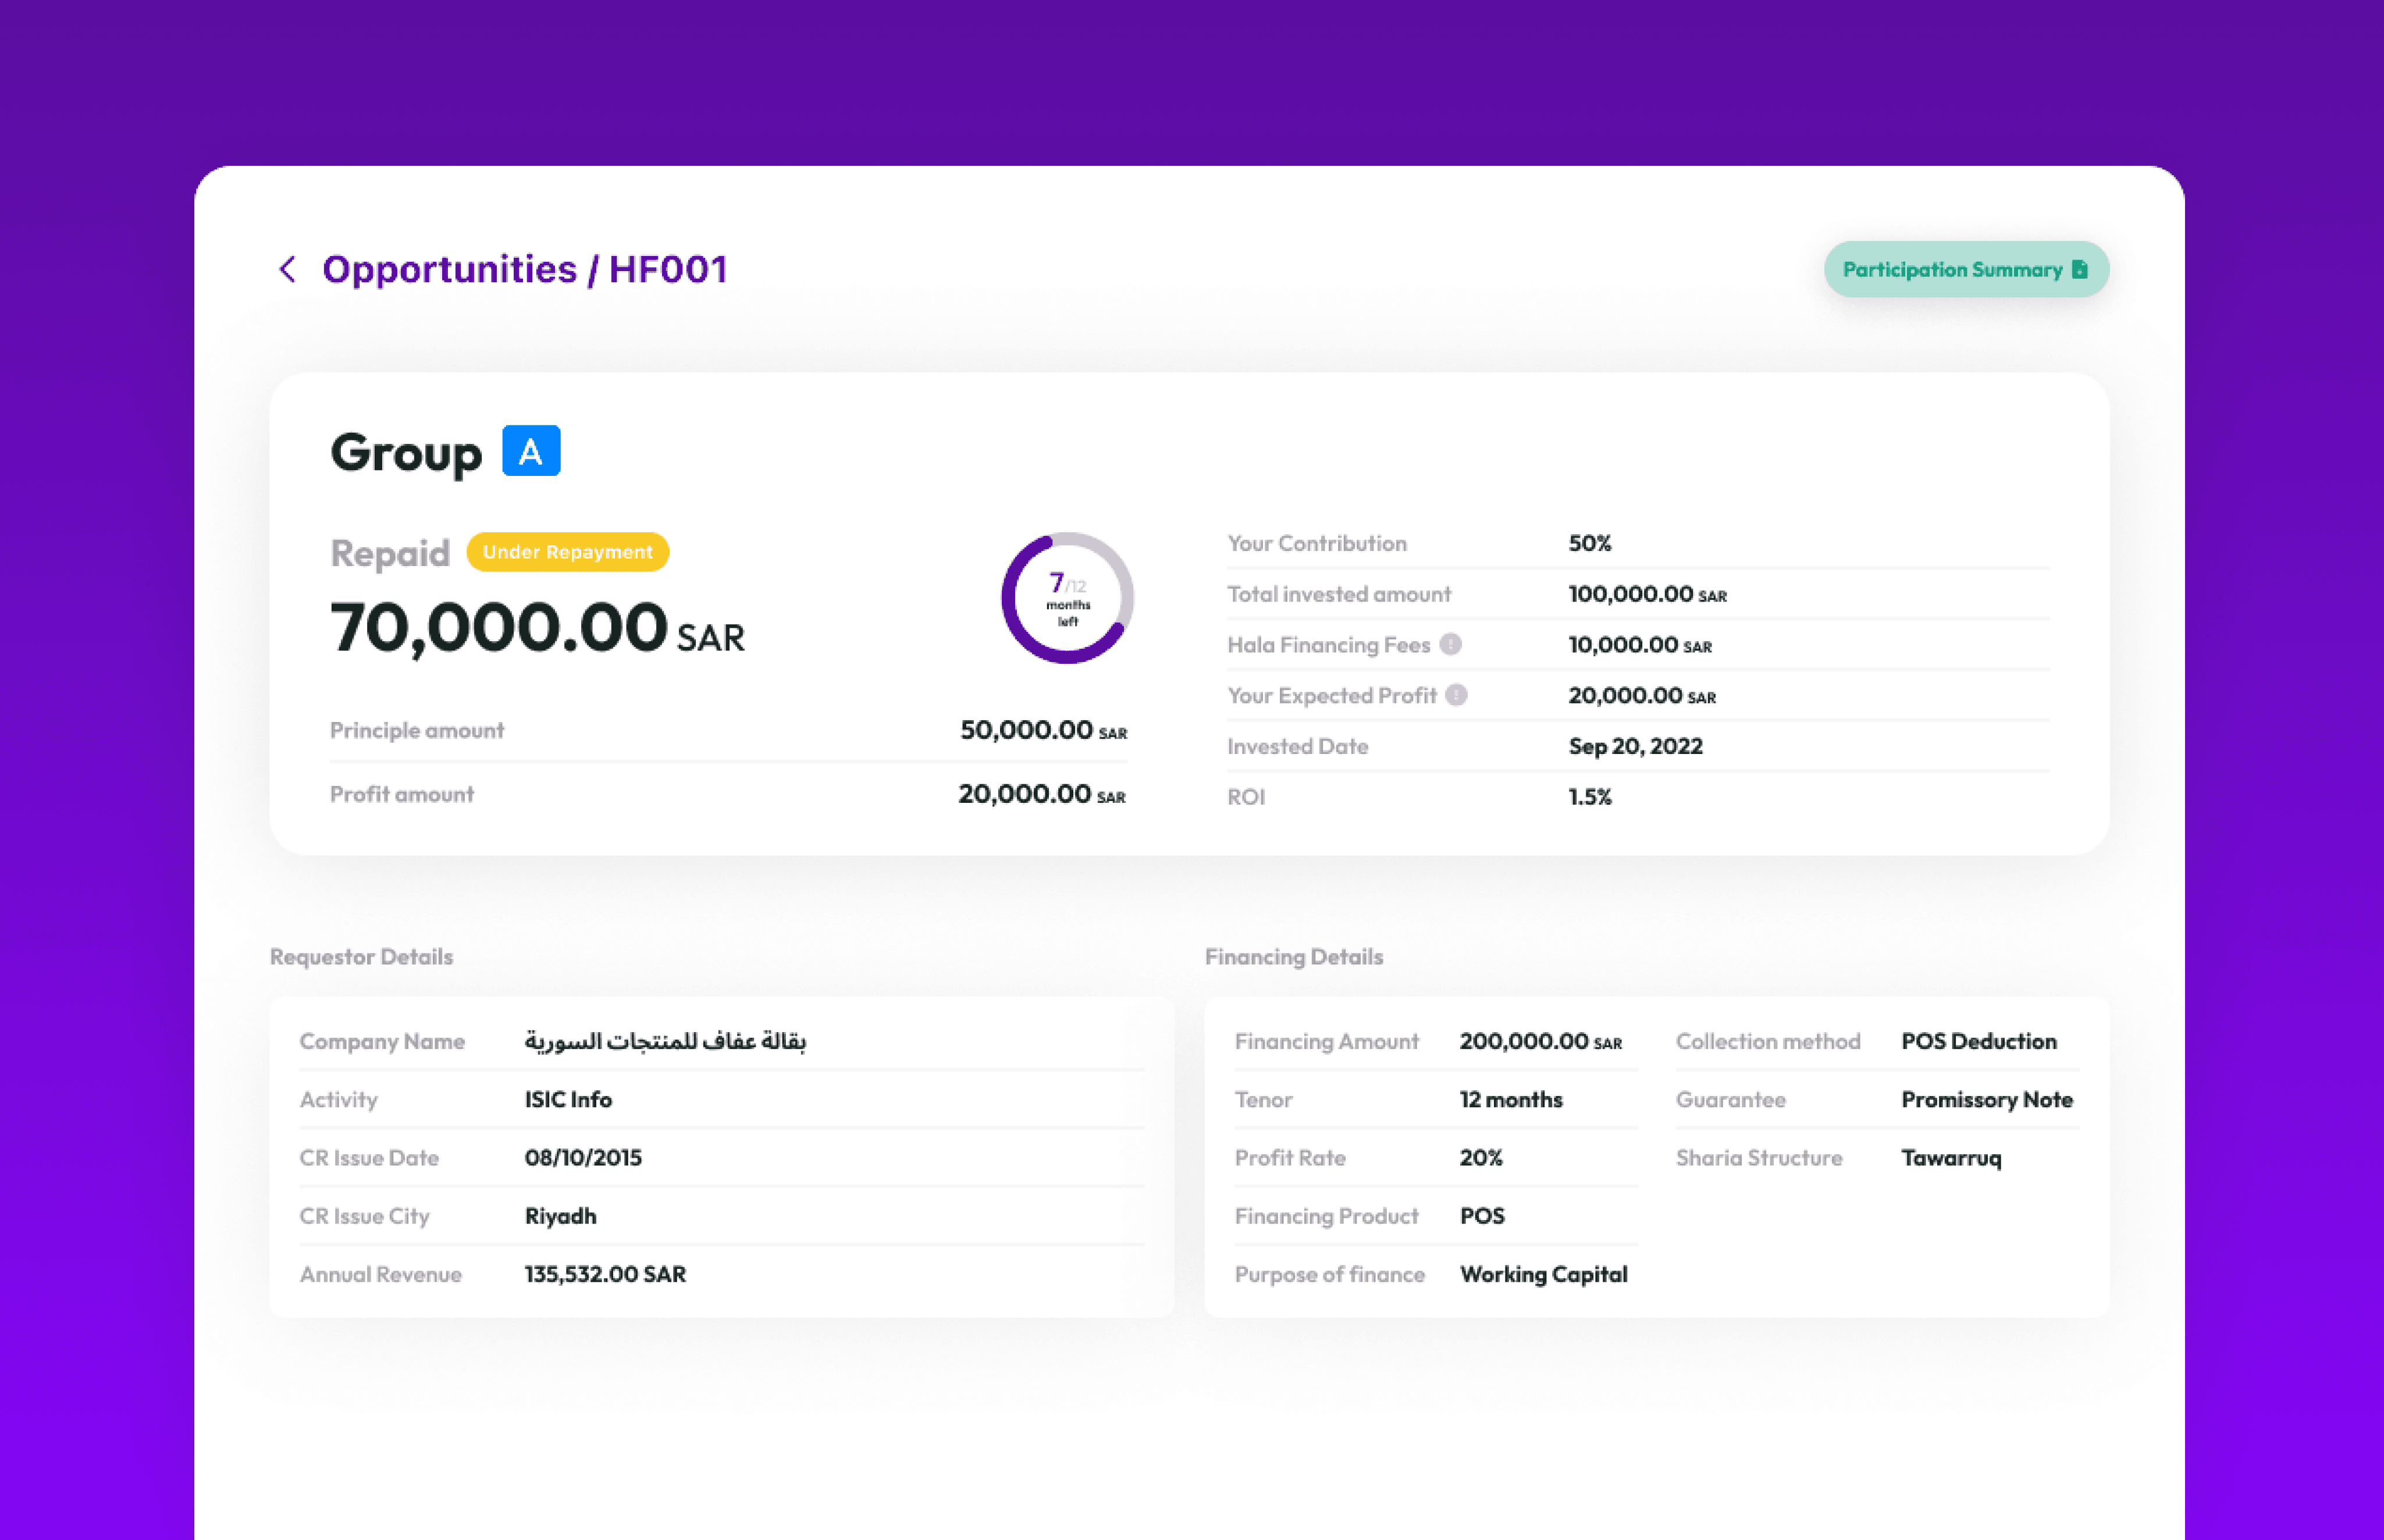Image resolution: width=2384 pixels, height=1540 pixels.
Task: Open info icon beside Hala Financing Fees
Action: point(1450,645)
